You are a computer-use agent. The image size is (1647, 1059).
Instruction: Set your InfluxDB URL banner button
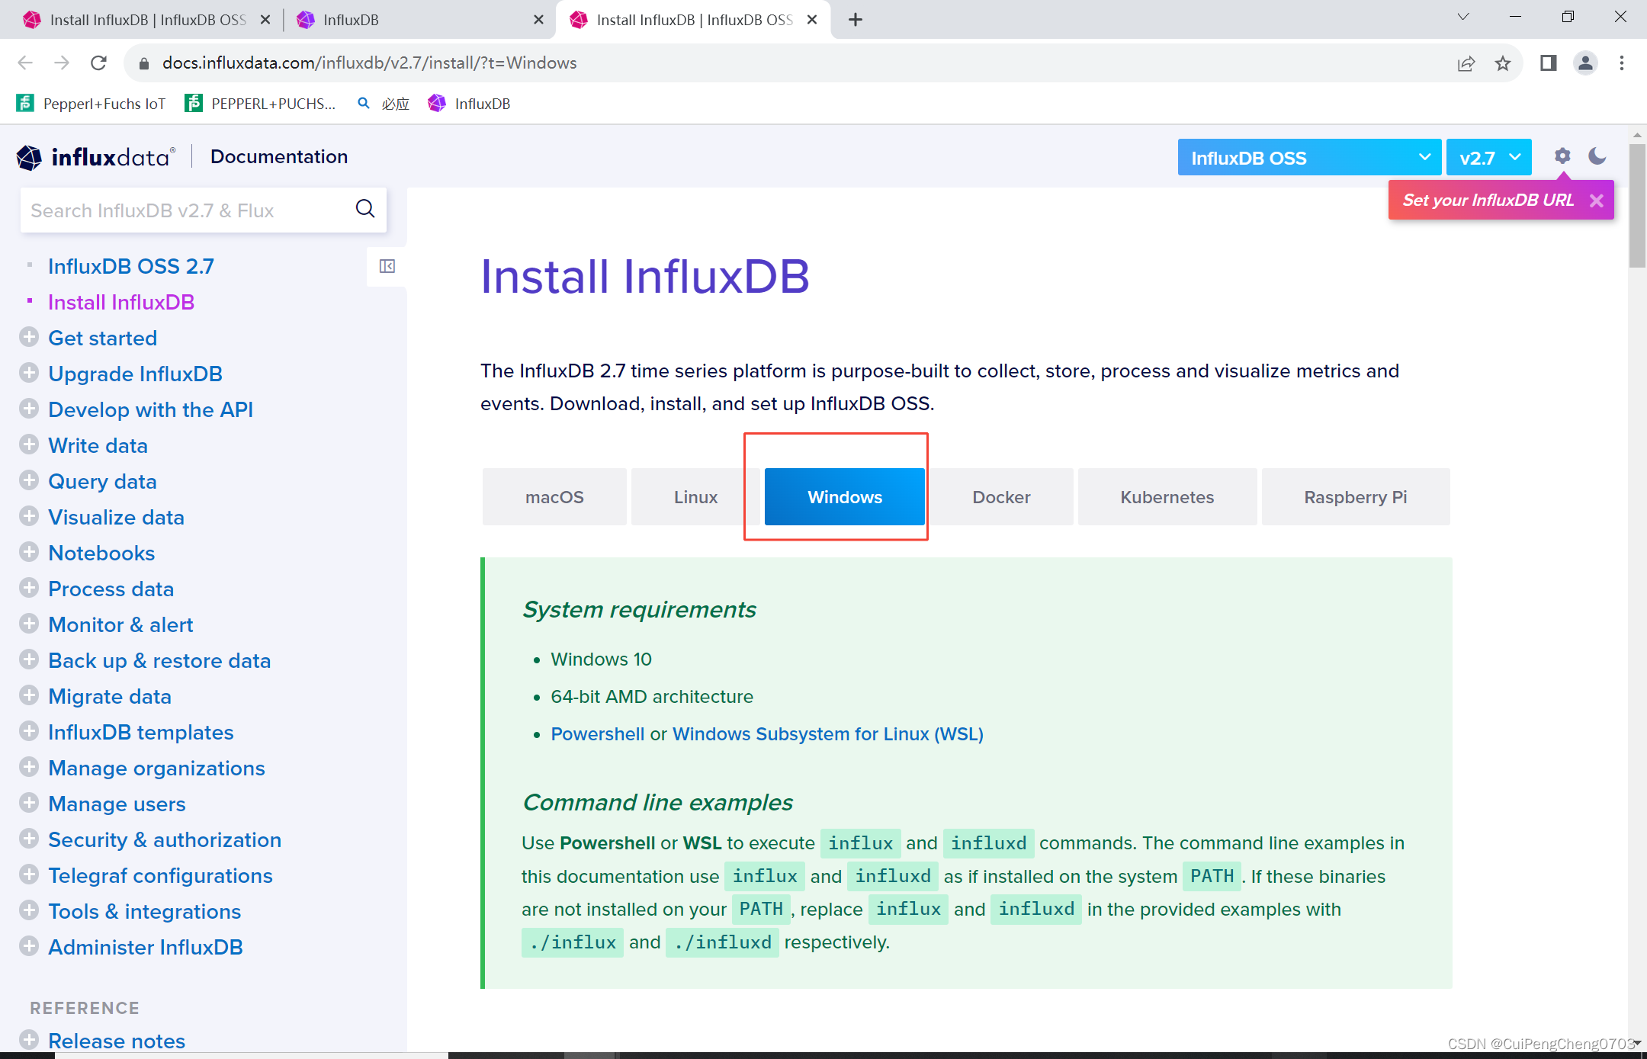coord(1488,201)
